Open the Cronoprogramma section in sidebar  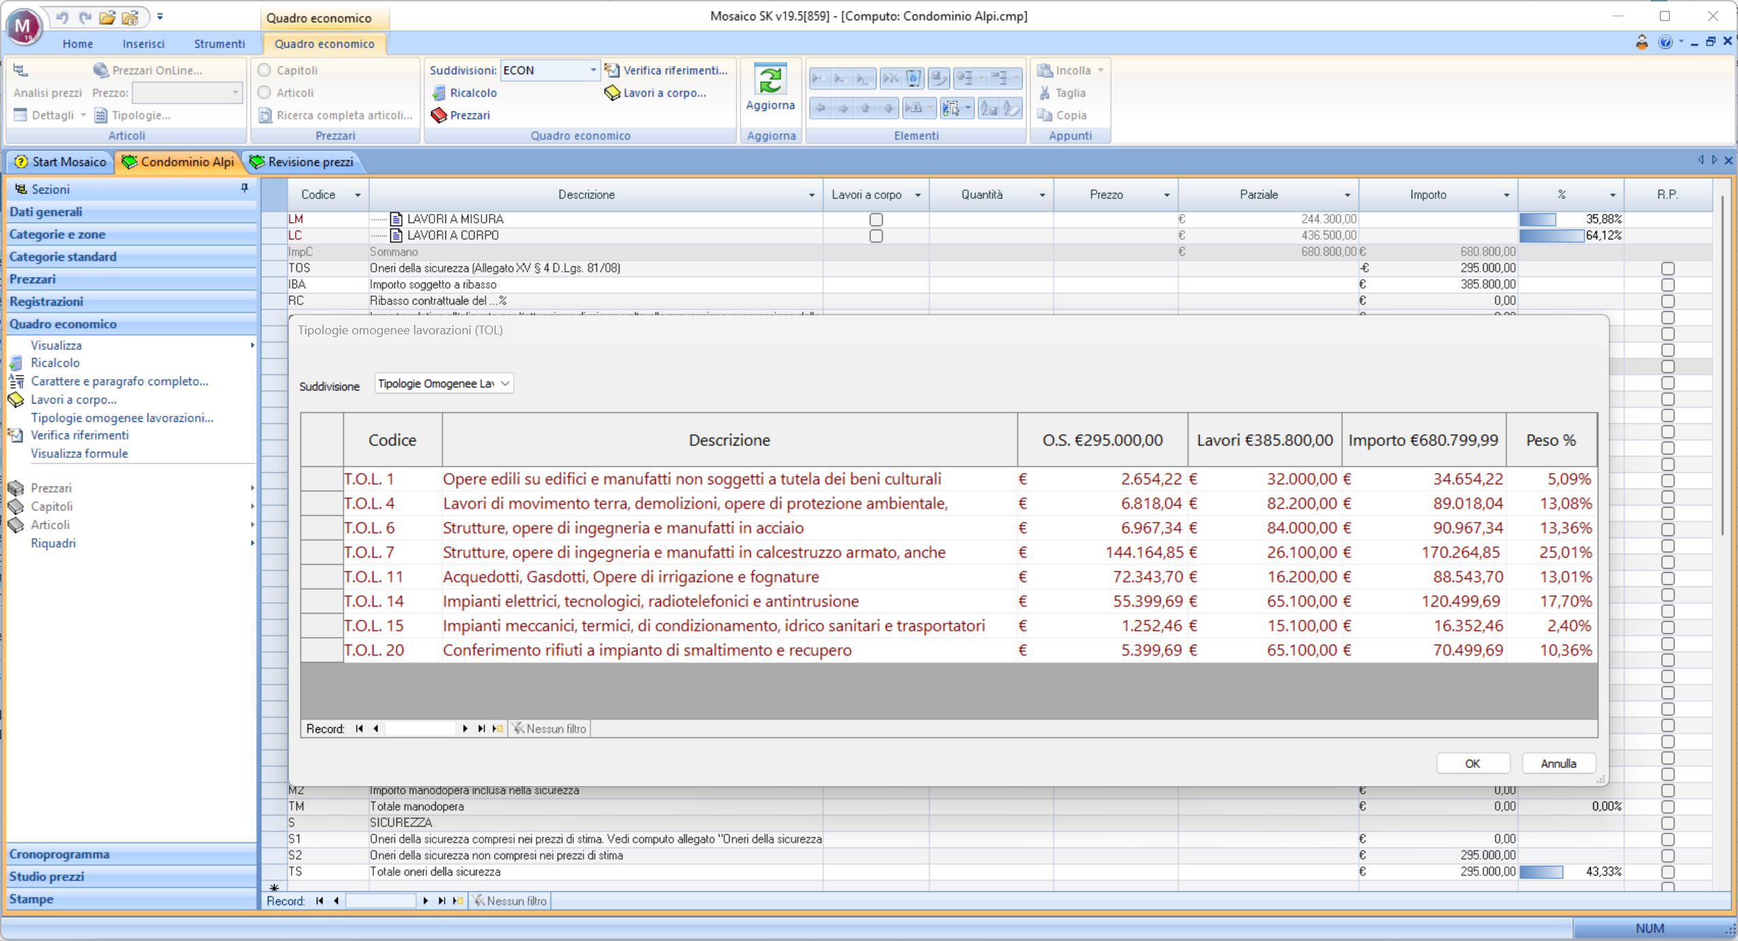pyautogui.click(x=131, y=854)
